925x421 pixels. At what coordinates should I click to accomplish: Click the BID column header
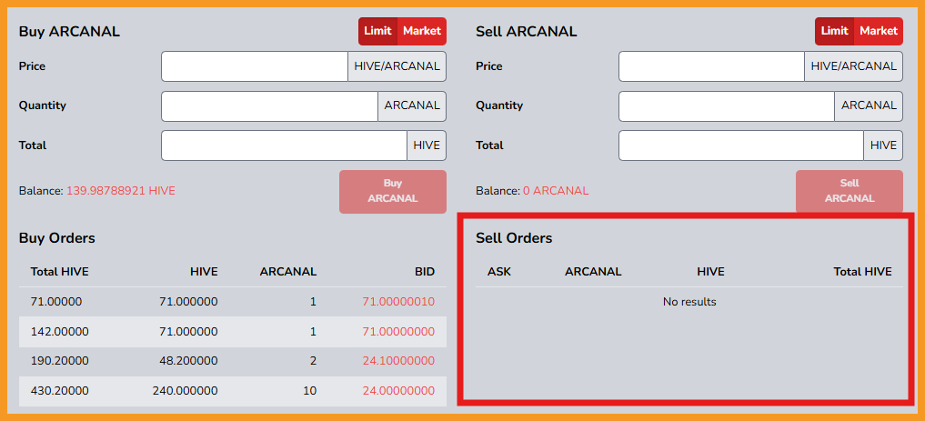425,272
